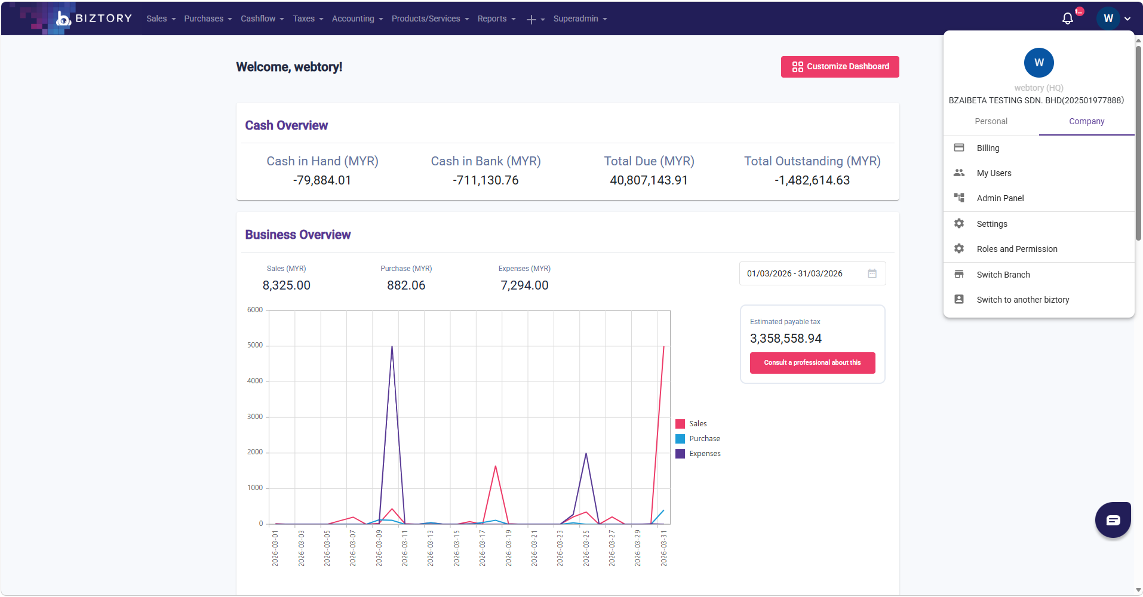Open the date range calendar icon
Viewport: 1143px width, 597px height.
coord(872,273)
